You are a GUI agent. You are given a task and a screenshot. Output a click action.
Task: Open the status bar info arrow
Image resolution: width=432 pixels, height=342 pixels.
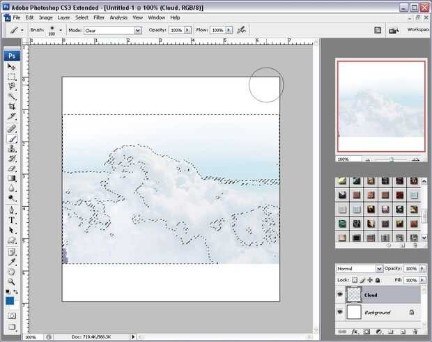click(x=133, y=336)
